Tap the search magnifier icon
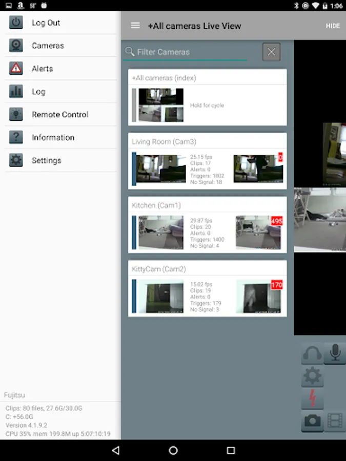This screenshot has width=346, height=461. (130, 51)
